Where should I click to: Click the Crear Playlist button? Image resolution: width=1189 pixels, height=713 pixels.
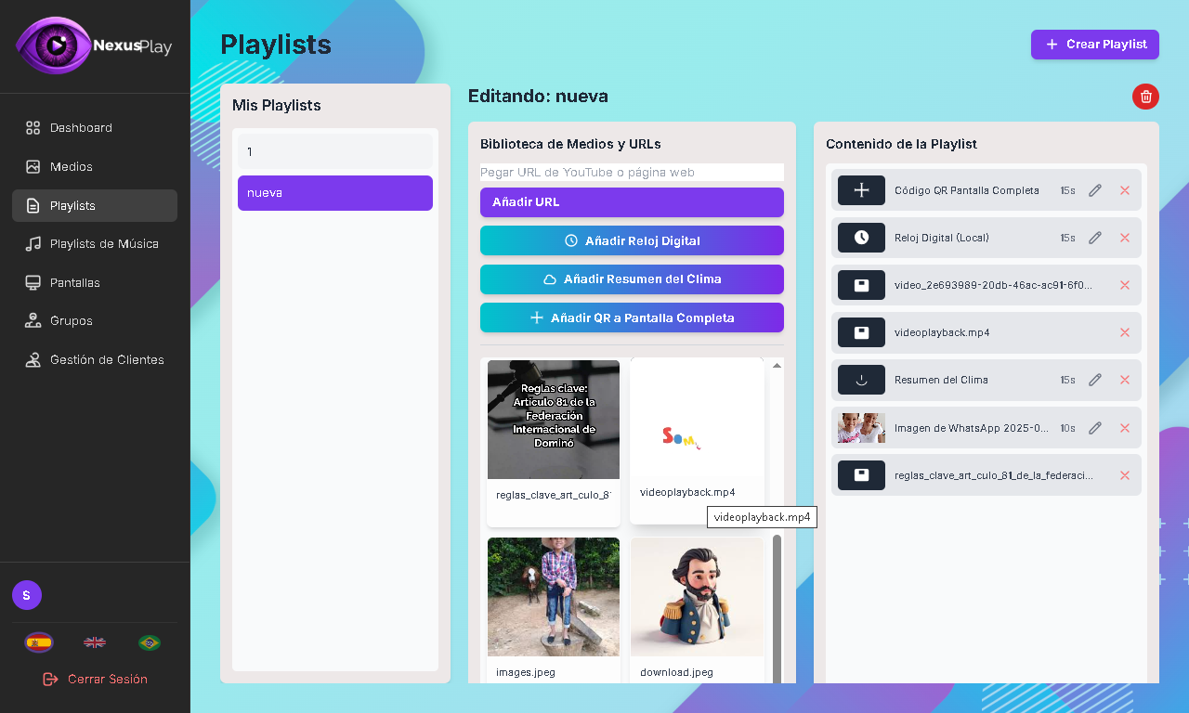tap(1094, 44)
